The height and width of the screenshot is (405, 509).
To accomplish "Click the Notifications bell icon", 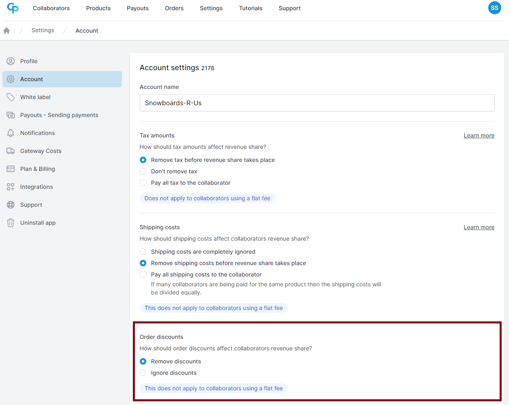I will point(11,133).
